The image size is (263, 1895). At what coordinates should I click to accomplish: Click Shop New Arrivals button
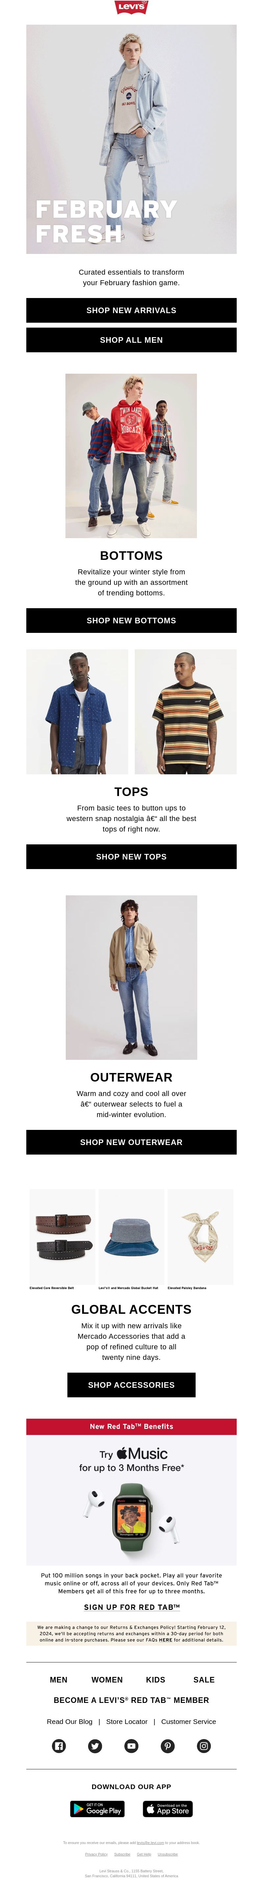[131, 311]
